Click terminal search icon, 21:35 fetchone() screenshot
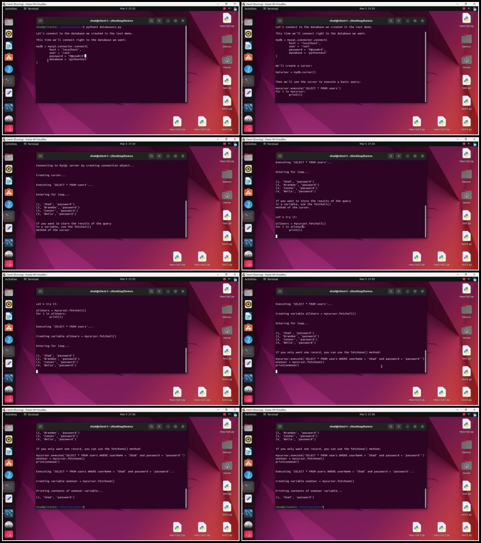This screenshot has height=543, width=481. tap(391, 291)
